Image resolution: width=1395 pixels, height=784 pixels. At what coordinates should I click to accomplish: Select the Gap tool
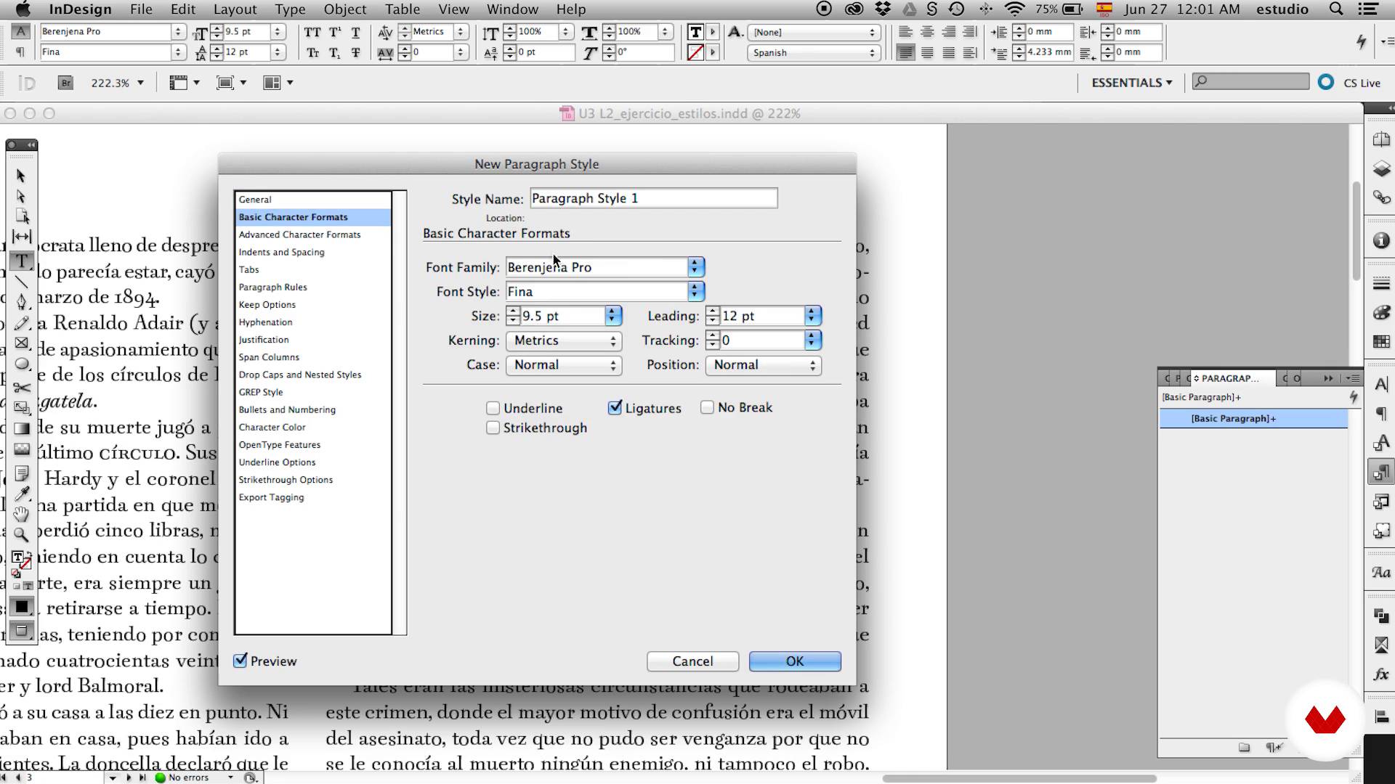(x=22, y=237)
